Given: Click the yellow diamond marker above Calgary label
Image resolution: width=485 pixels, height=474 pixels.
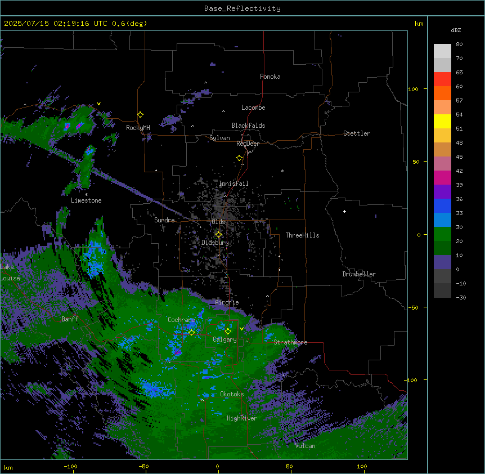Looking at the screenshot, I should point(228,332).
